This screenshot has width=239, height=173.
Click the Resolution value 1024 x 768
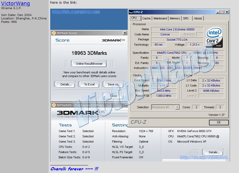coord(146,131)
